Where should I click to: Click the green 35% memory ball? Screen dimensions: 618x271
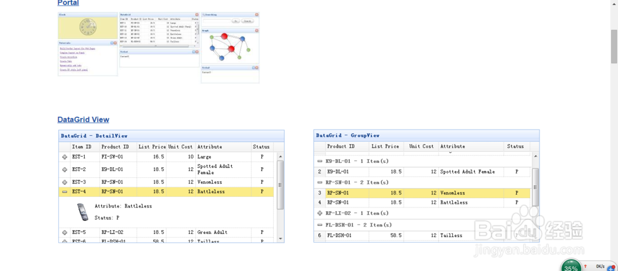570,265
